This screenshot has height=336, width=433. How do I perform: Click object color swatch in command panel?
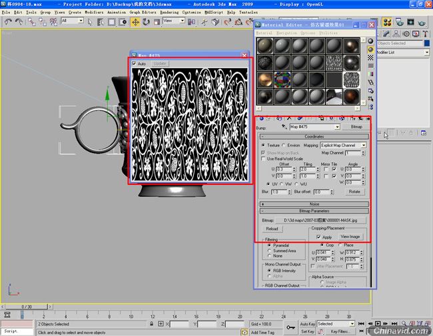click(x=426, y=43)
